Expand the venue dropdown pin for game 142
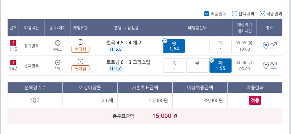The height and width of the screenshot is (134, 291). [266, 65]
